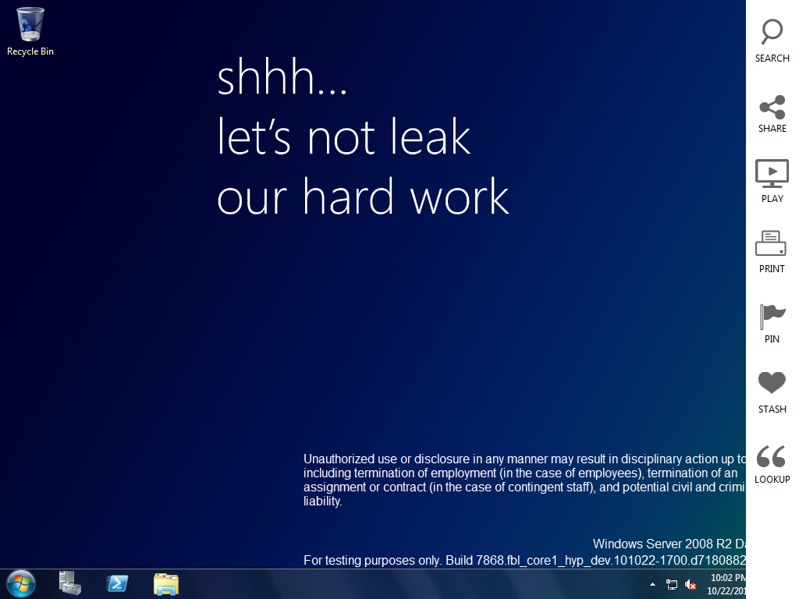799x599 pixels.
Task: Click the network tray icon
Action: [672, 584]
